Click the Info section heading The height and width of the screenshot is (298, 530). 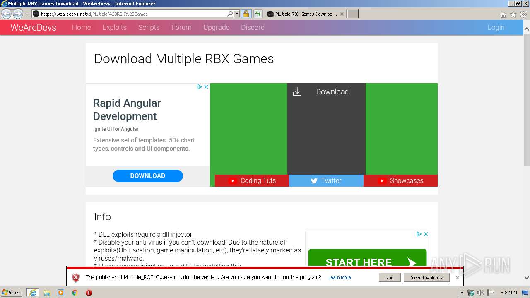pyautogui.click(x=102, y=217)
